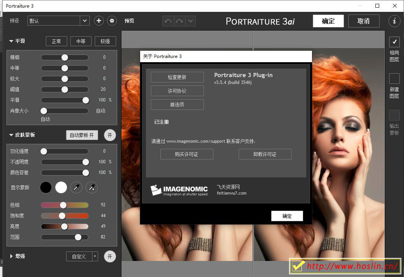Click the 卸载许可证 button
Image resolution: width=404 pixels, height=277 pixels.
tap(265, 154)
